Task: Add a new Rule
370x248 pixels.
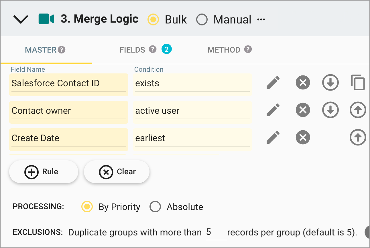Action: pos(44,172)
